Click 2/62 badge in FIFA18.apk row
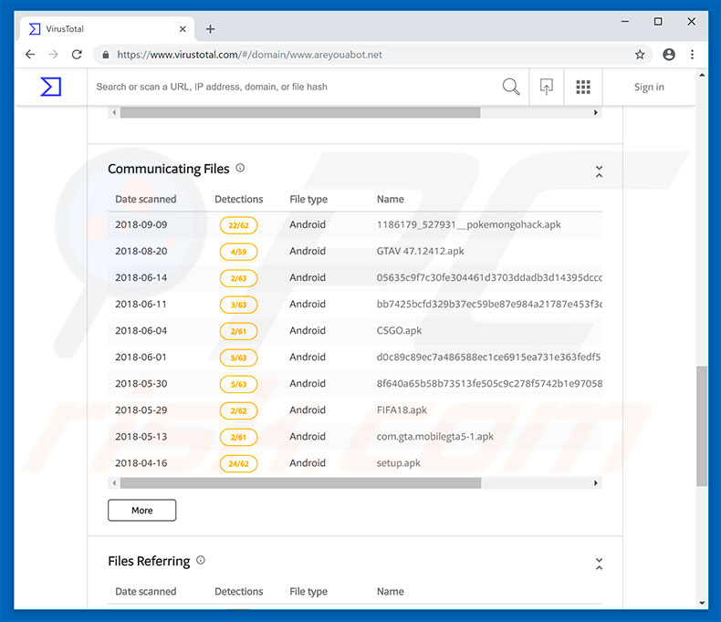The image size is (721, 622). [238, 410]
